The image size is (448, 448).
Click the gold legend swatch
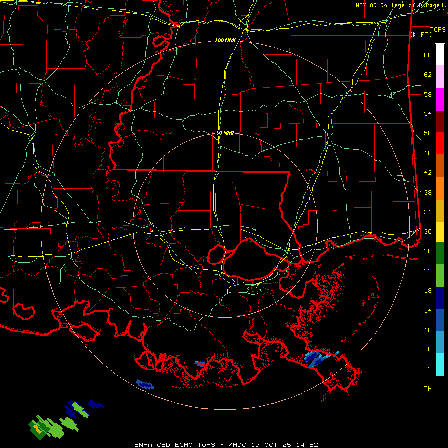(x=440, y=211)
